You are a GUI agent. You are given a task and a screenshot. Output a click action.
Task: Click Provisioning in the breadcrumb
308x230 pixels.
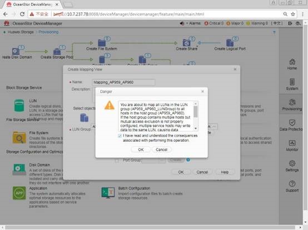[x=48, y=32]
